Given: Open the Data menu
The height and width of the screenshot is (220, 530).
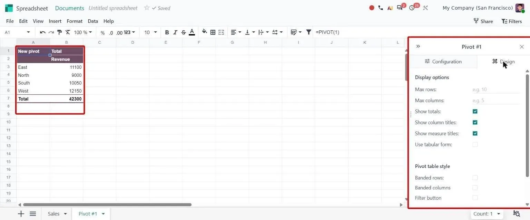Looking at the screenshot, I should pos(93,21).
